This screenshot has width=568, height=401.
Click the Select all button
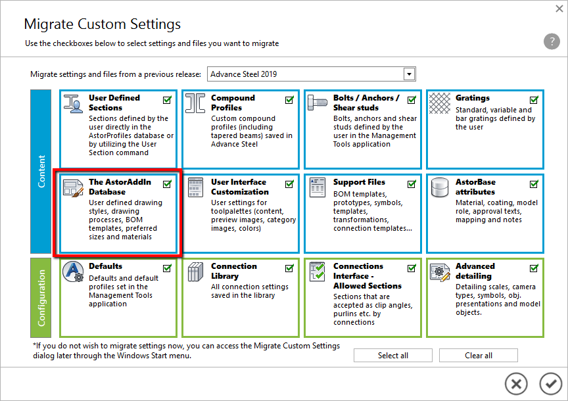392,355
